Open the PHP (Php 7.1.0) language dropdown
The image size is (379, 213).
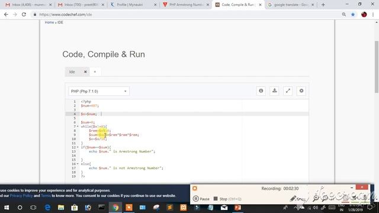pos(99,91)
